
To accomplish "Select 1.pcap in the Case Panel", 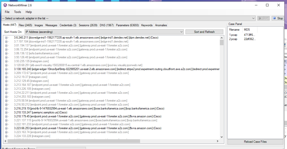I will click(x=233, y=35).
